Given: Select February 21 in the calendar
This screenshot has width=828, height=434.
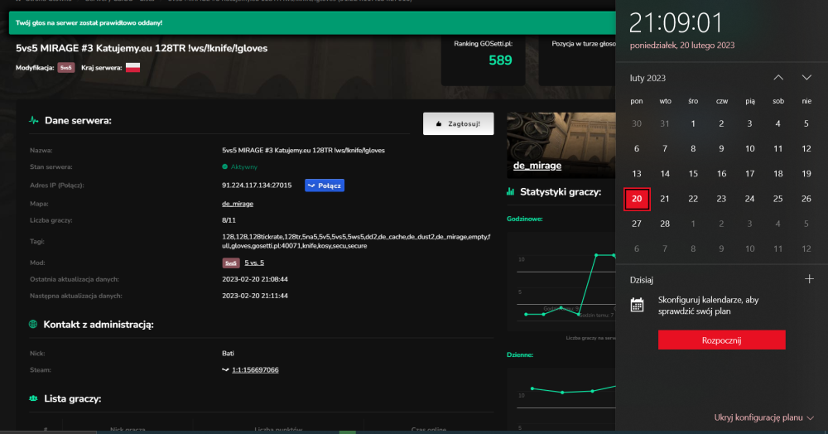Looking at the screenshot, I should 665,199.
